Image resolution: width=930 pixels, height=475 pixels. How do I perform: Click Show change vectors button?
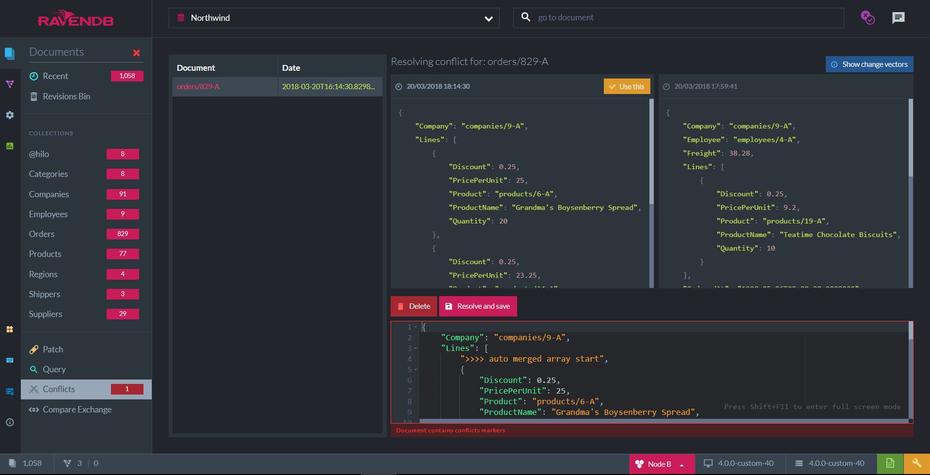point(869,64)
